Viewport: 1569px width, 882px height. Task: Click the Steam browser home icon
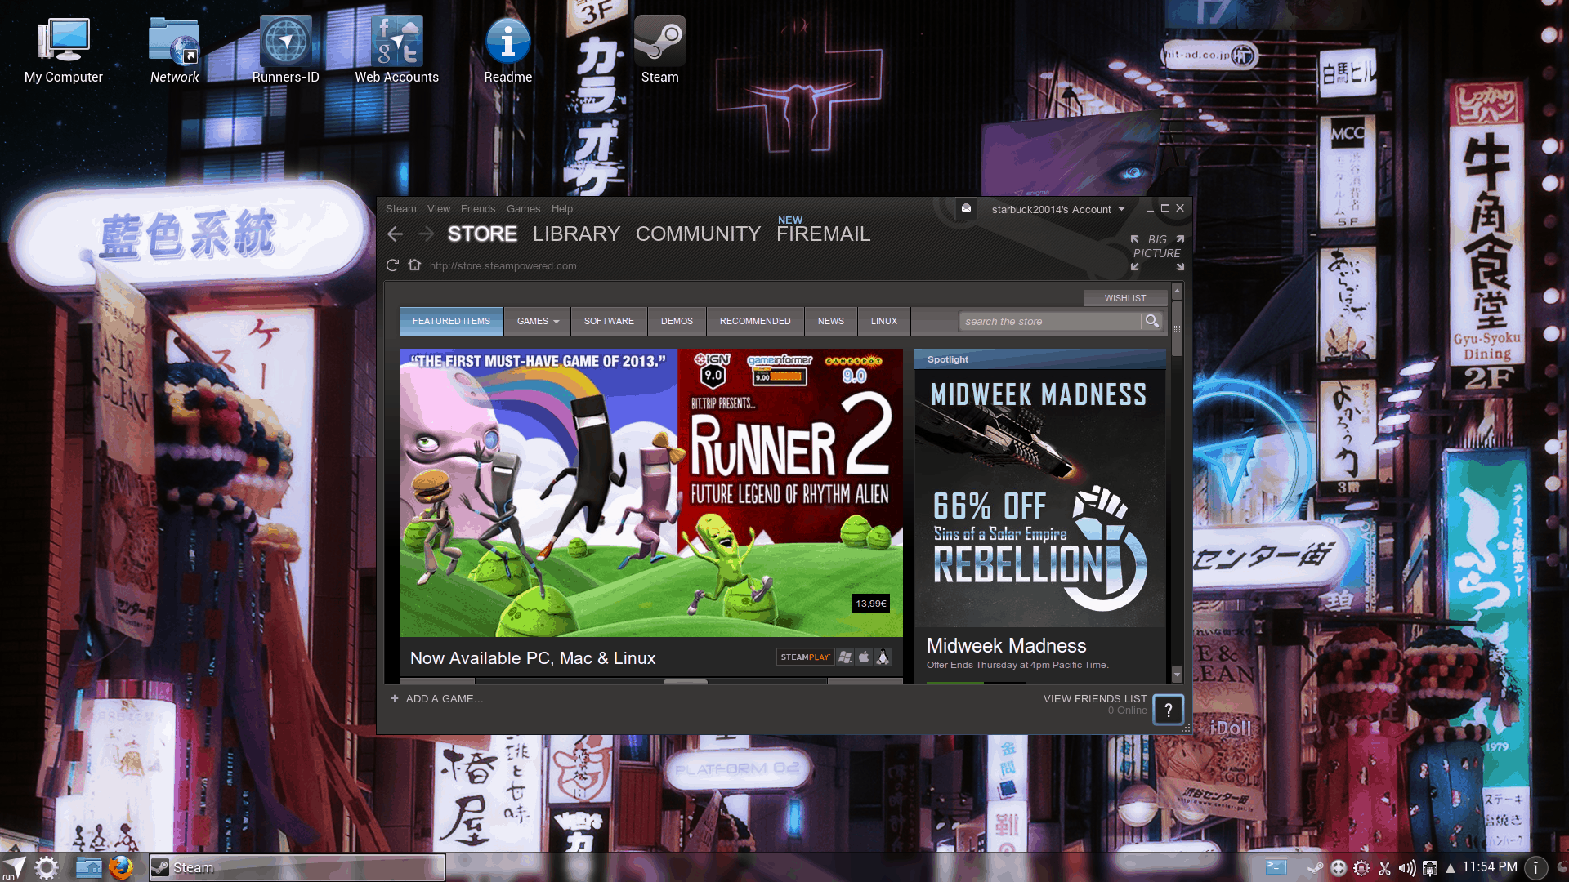point(414,265)
